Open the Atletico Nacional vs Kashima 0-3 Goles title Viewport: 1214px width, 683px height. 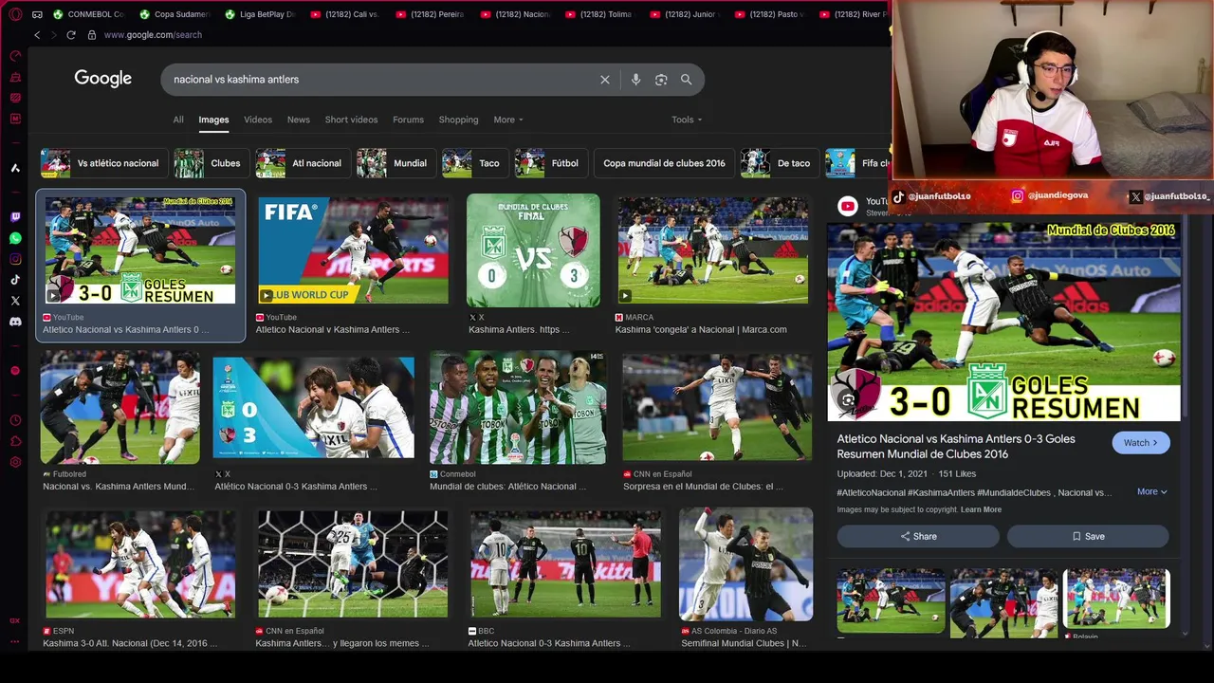click(956, 447)
